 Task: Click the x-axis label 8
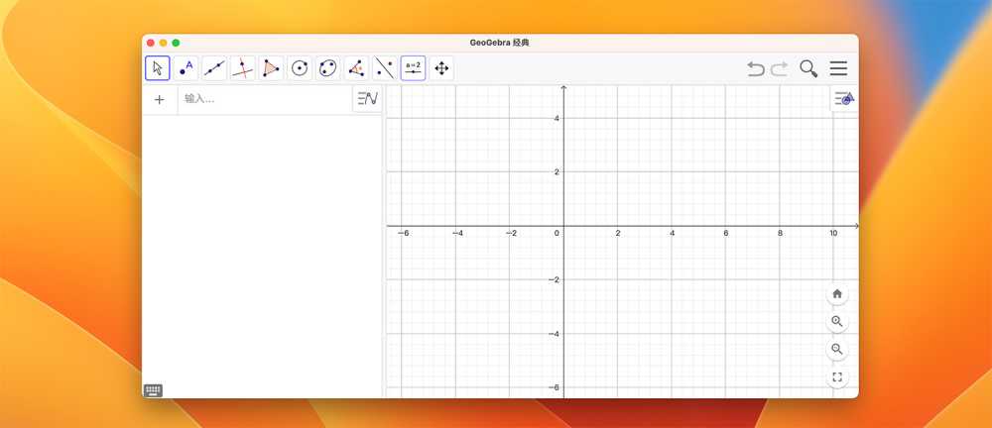(780, 233)
